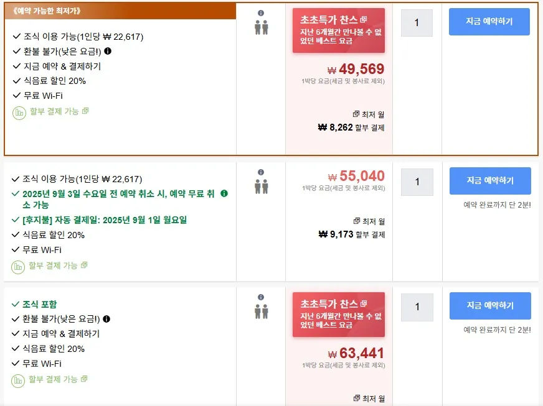
Task: Select room quantity box in ₩49,569 row
Action: pos(417,23)
